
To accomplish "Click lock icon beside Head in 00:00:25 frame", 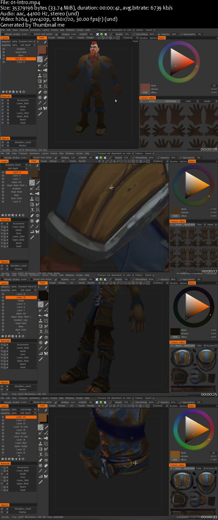I will point(4,367).
